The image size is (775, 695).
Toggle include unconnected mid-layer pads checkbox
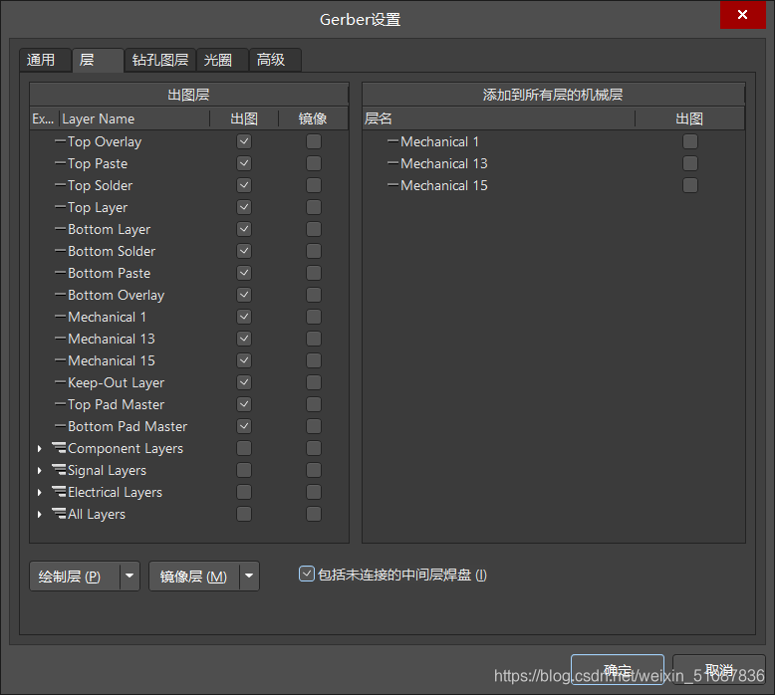[307, 574]
